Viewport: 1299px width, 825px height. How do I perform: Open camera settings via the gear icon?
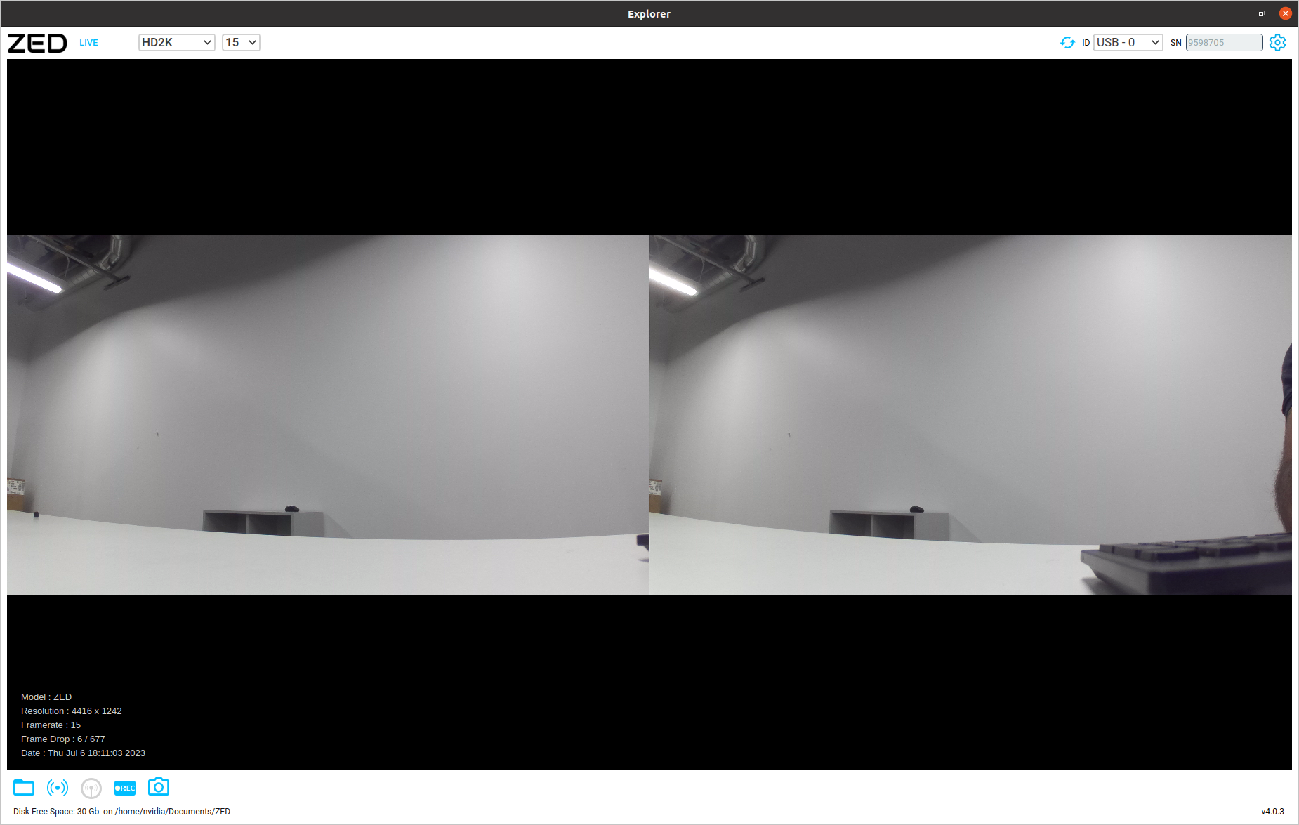point(1277,42)
